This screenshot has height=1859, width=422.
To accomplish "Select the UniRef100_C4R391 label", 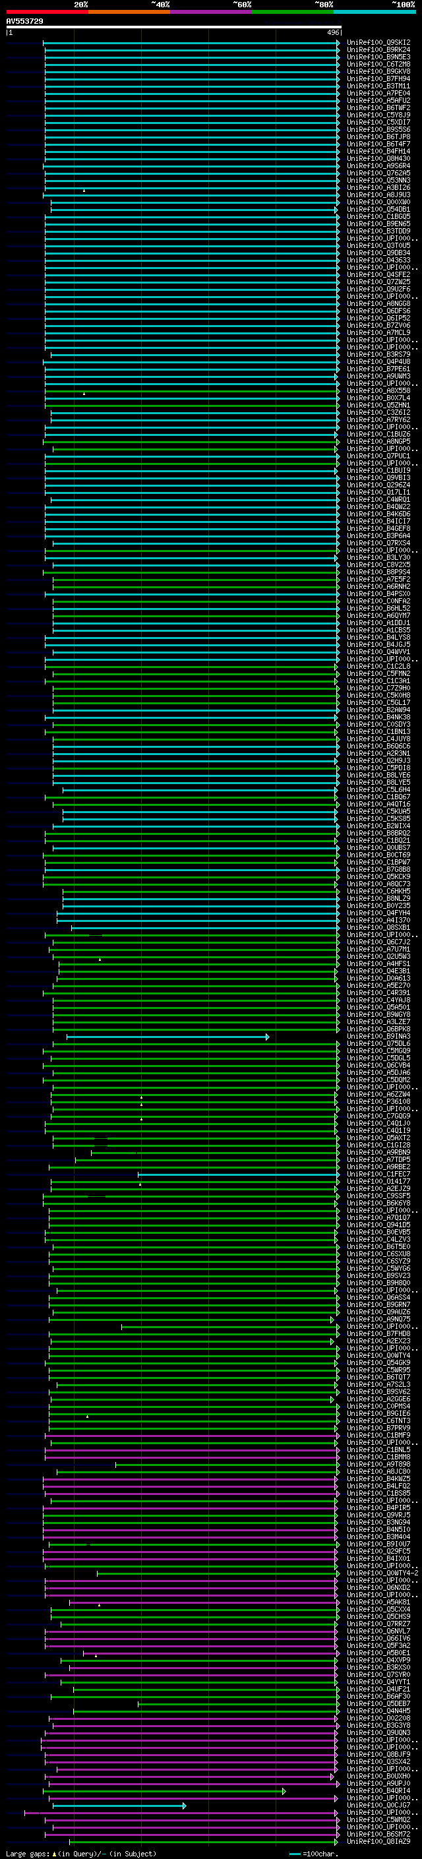I will [x=378, y=993].
